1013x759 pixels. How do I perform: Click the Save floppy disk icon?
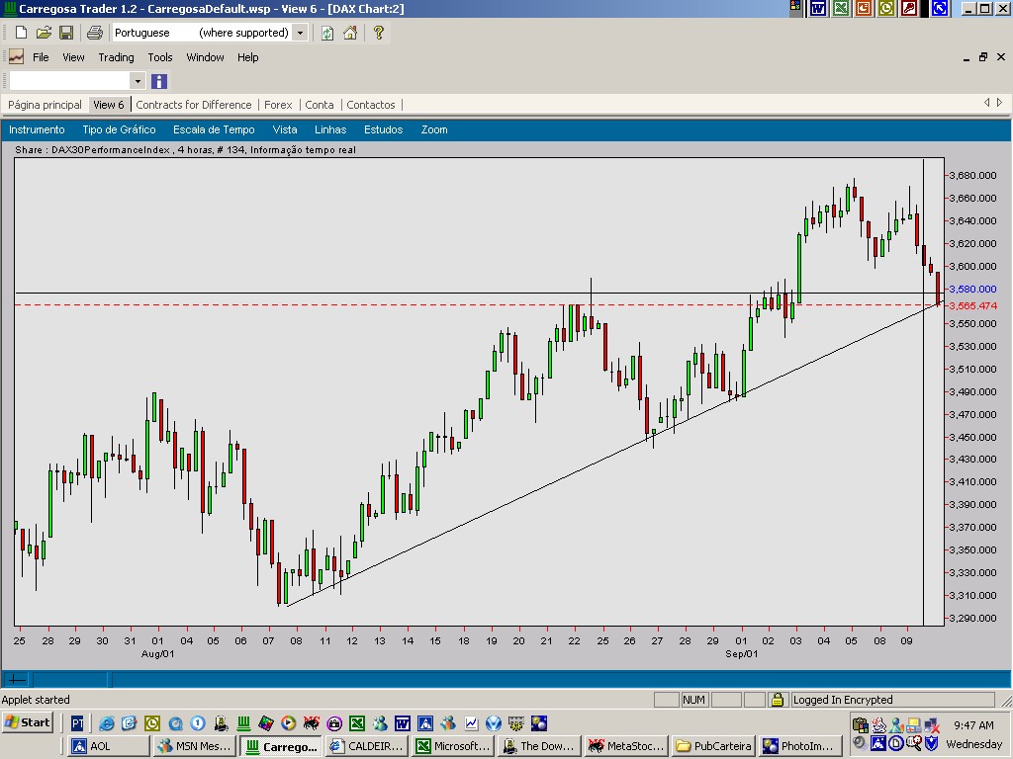(66, 33)
